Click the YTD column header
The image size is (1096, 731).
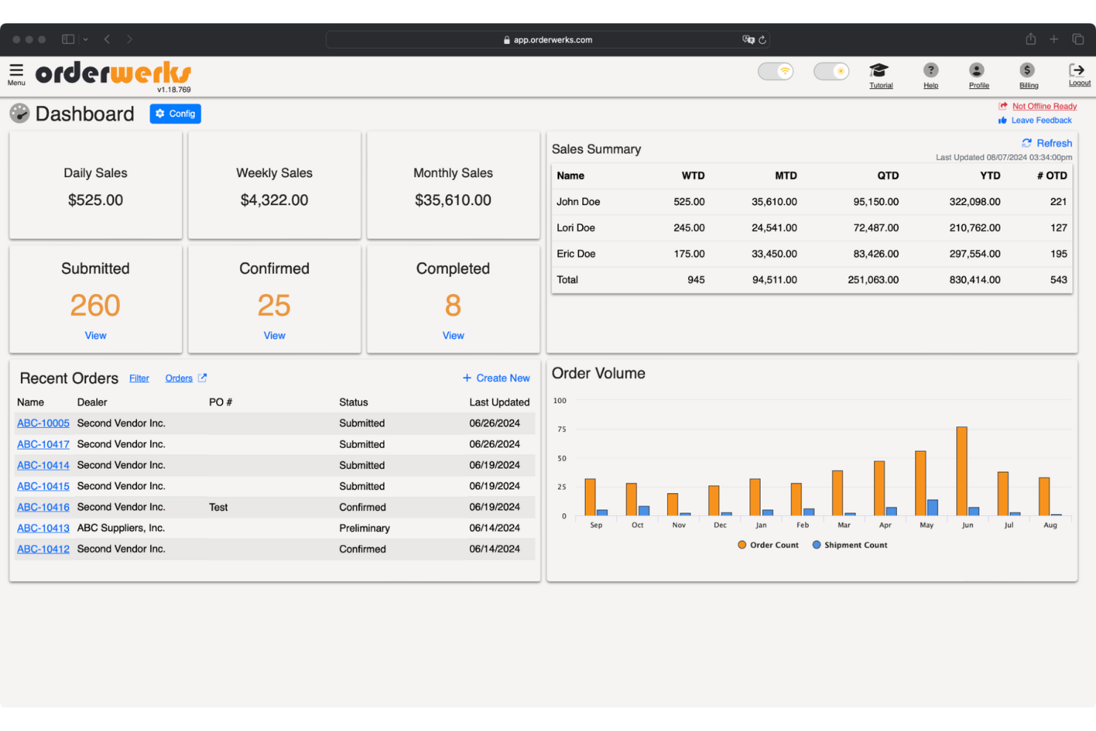pyautogui.click(x=989, y=176)
